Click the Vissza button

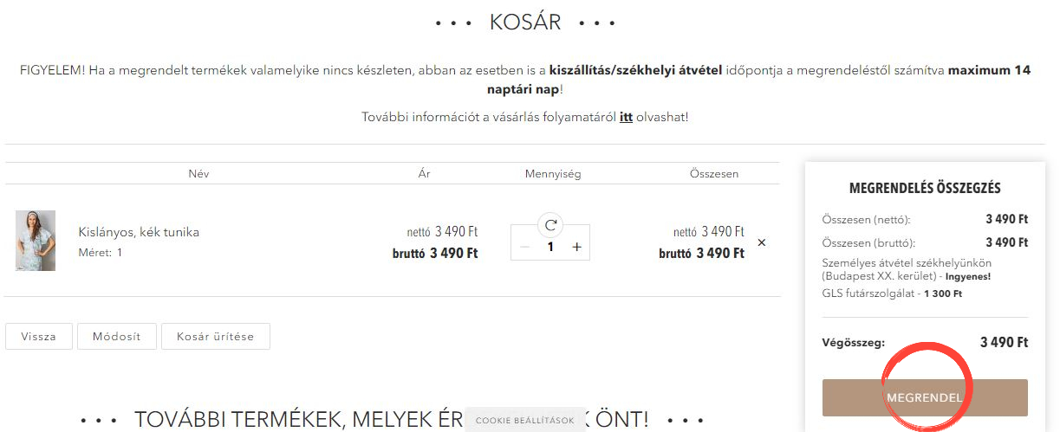point(39,336)
